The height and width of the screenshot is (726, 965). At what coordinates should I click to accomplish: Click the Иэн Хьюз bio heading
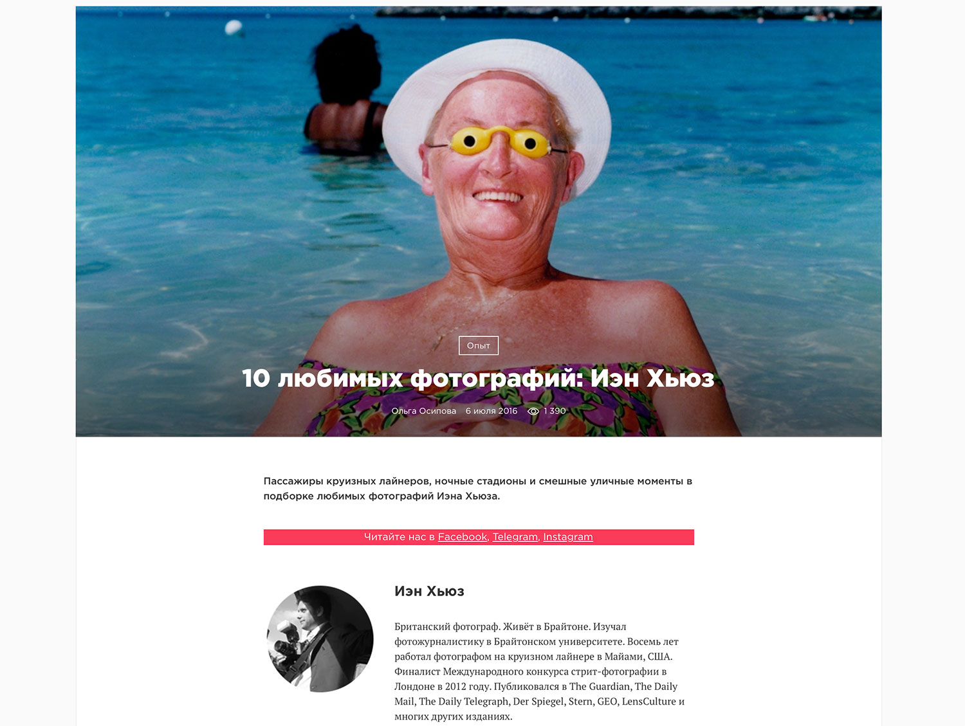coord(429,591)
